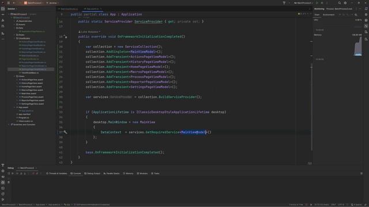
Task: Click the Run button in toolbar
Action: coord(317,3)
